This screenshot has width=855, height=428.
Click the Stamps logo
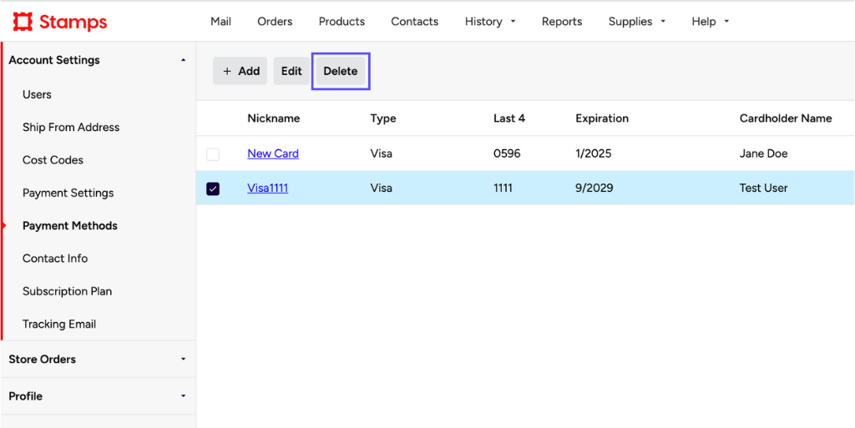coord(60,22)
